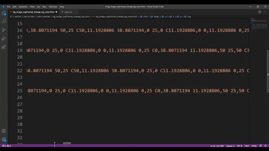Place cursor in SVG path on line 22
269x151 pixels.
coord(138,70)
